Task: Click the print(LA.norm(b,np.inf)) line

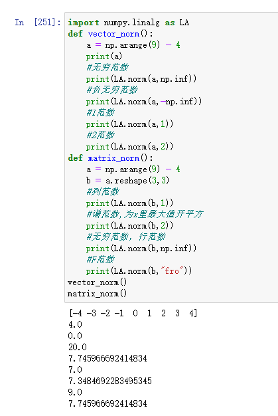Action: click(141, 248)
